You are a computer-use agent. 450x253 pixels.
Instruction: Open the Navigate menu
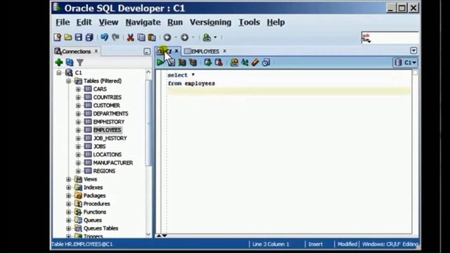(143, 22)
